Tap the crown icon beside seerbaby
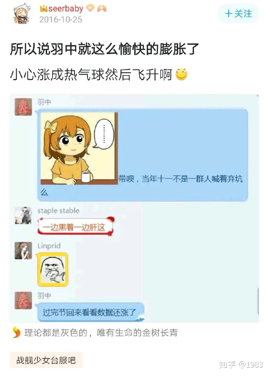The image size is (270, 376). click(43, 9)
